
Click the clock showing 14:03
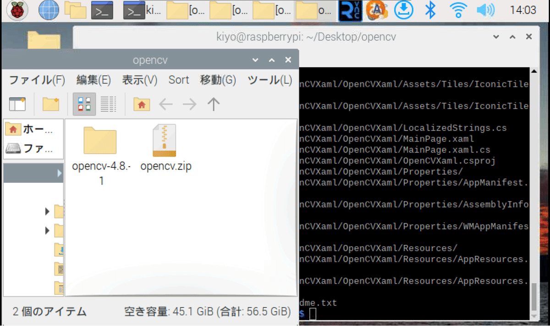pyautogui.click(x=522, y=10)
